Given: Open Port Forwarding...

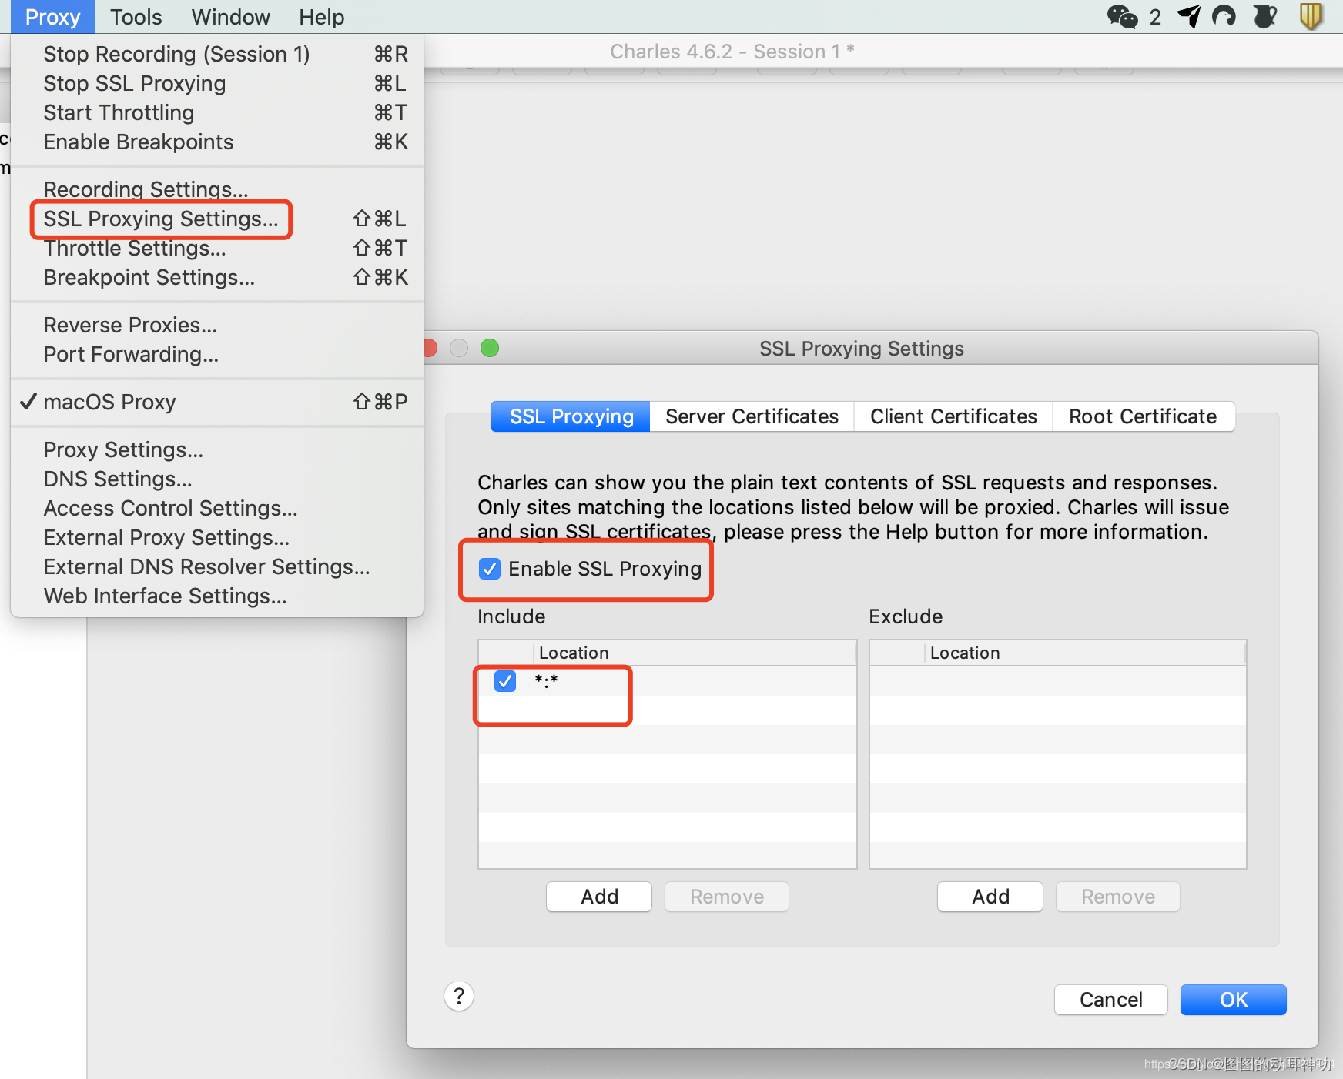Looking at the screenshot, I should tap(217, 354).
